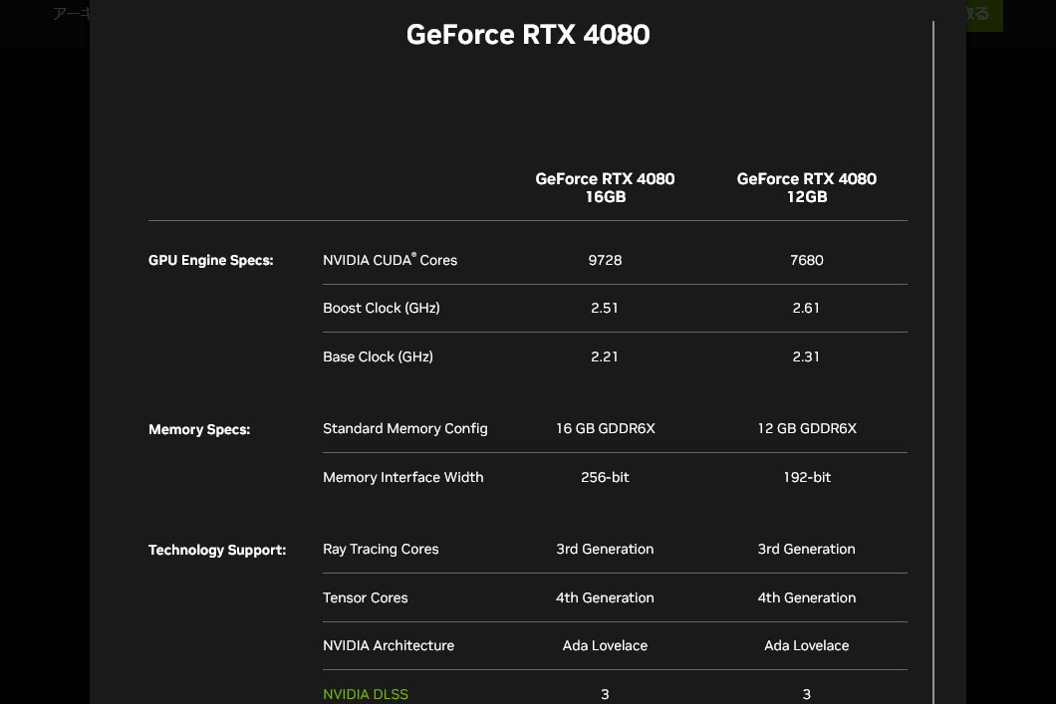The image size is (1056, 704).
Task: Click the Ray Tracing Cores row label
Action: coord(381,549)
